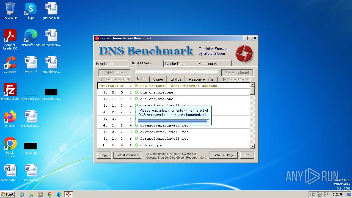Select the comingest.png file icon
352x198 pixels.
pyautogui.click(x=31, y=94)
